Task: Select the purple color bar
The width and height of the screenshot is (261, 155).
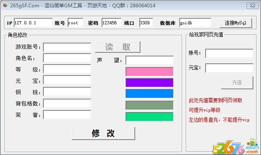Action: click(x=149, y=83)
